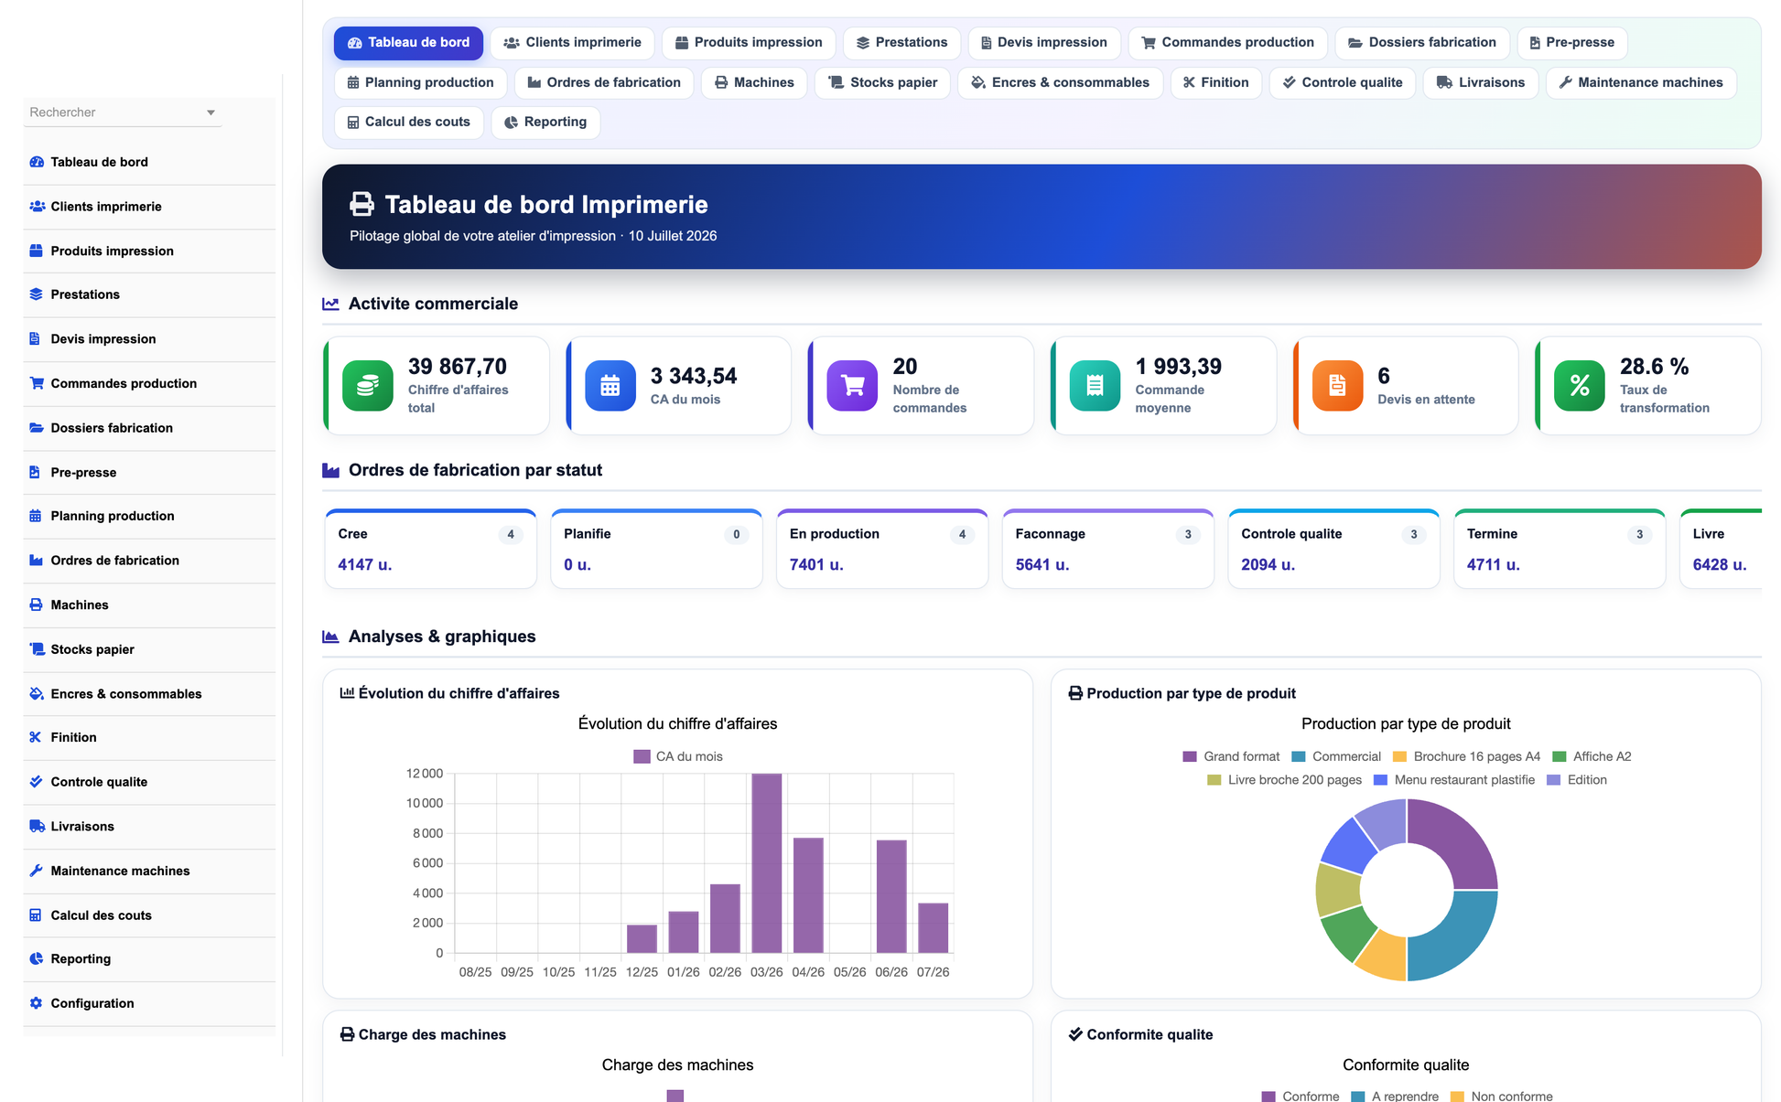Viewport: 1781px width, 1102px height.
Task: Toggle Livre broche 200 pages legend entry
Action: [x=1284, y=780]
